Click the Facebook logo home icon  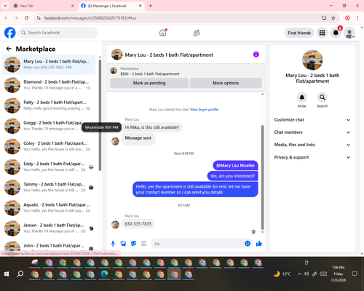(x=10, y=33)
